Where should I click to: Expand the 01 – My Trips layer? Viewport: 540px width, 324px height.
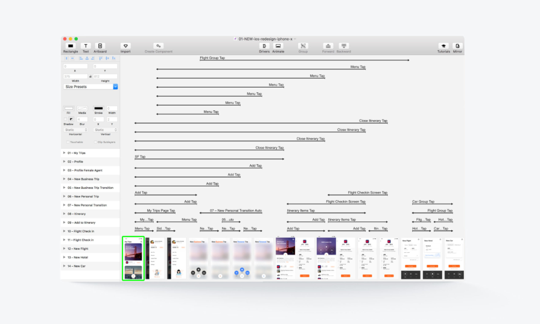tap(65, 153)
